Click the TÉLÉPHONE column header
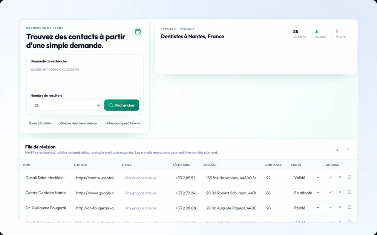 [x=181, y=165]
